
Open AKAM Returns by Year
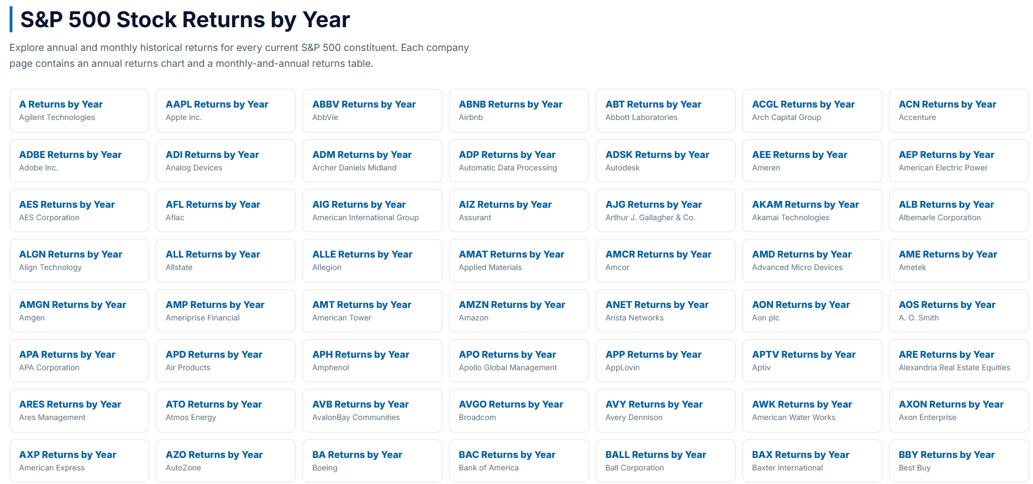(x=812, y=211)
